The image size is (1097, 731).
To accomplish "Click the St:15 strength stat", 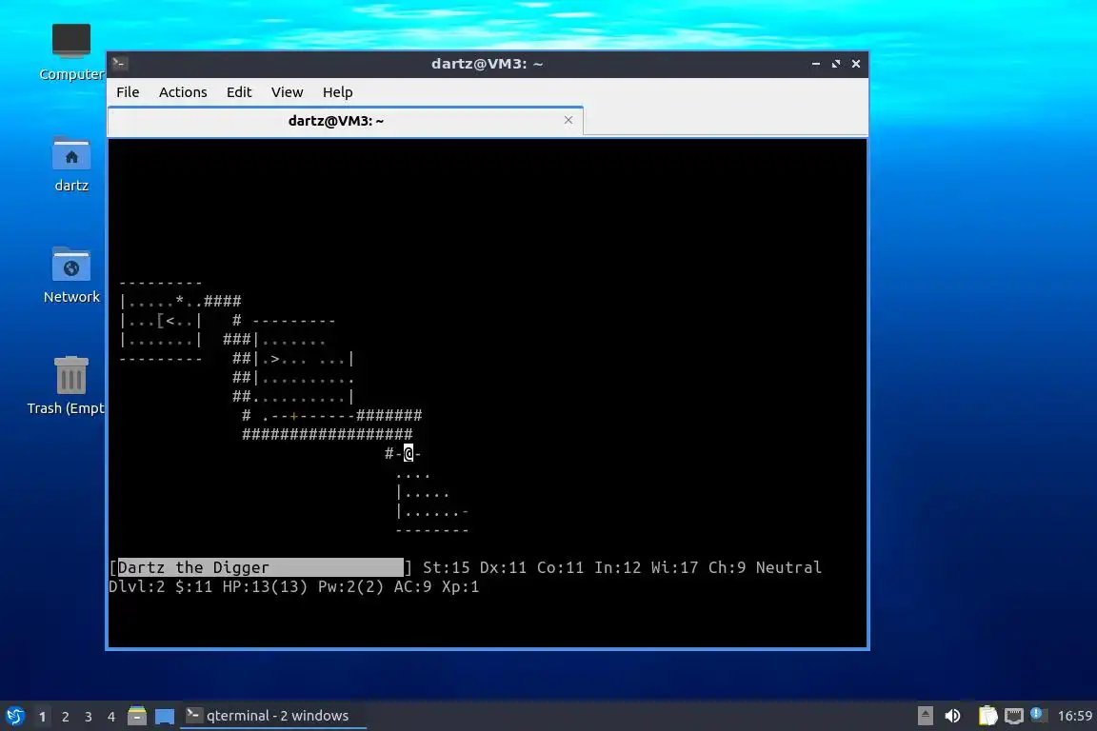I will click(447, 567).
